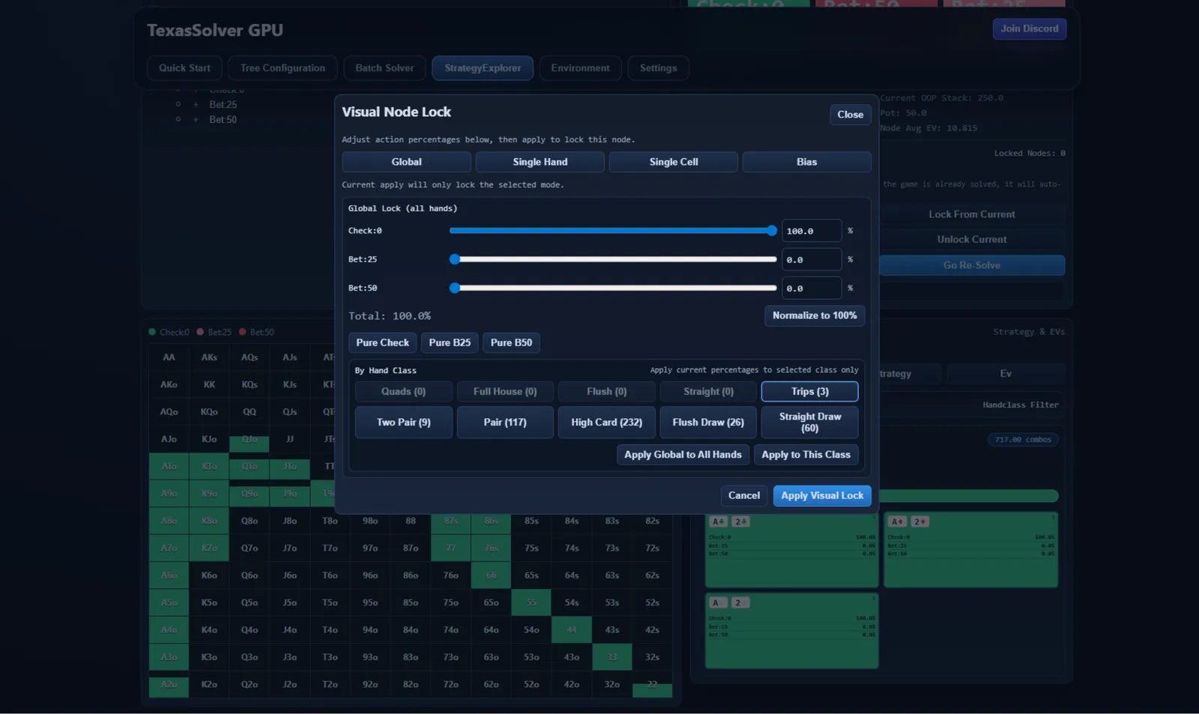The image size is (1199, 714).
Task: Switch to the Ev tab
Action: [x=1005, y=373]
